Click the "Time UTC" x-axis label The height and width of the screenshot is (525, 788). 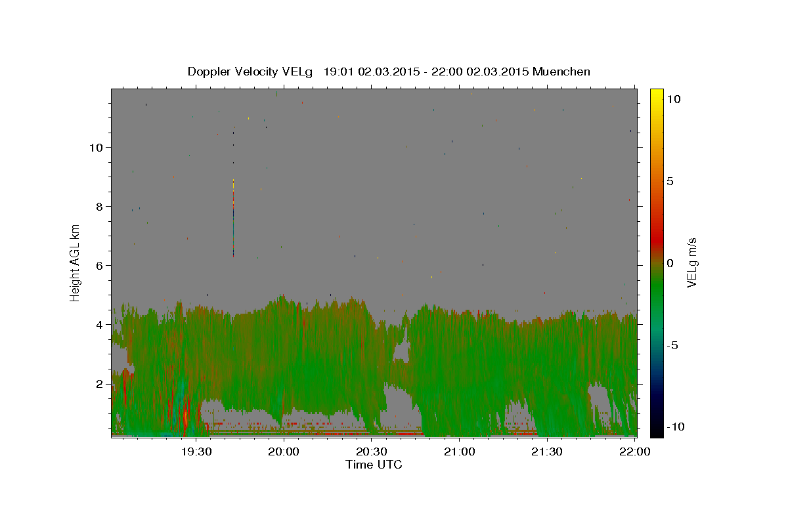click(374, 465)
